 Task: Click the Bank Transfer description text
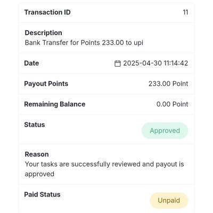[x=84, y=43]
